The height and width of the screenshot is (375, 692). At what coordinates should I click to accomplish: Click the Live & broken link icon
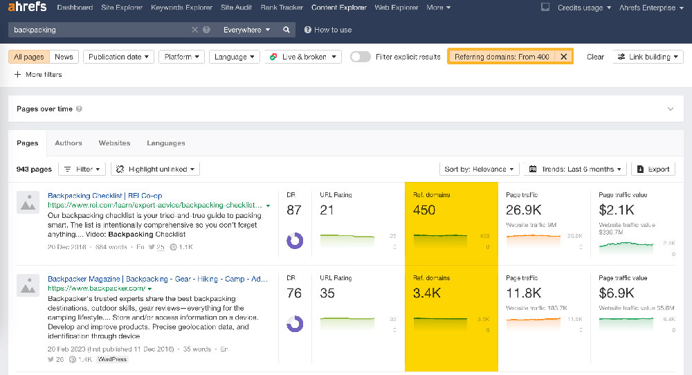pyautogui.click(x=273, y=57)
